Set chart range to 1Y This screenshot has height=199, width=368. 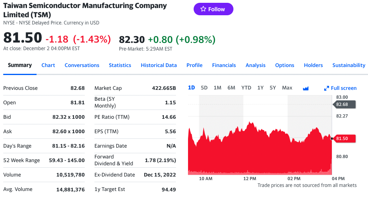click(260, 88)
